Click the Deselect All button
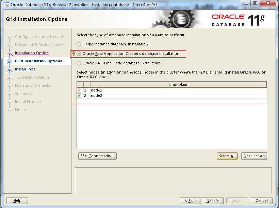 (x=254, y=156)
